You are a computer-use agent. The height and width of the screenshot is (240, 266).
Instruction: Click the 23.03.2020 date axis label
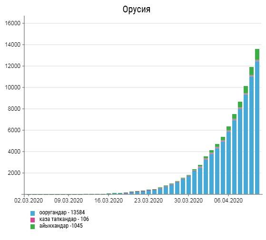[148, 201]
